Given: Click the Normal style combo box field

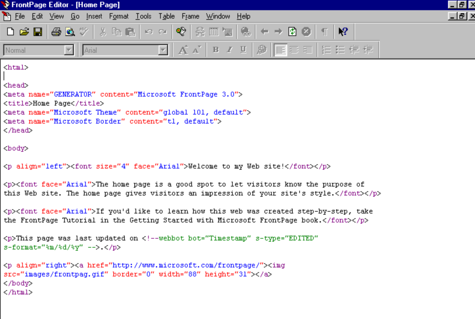Looking at the screenshot, I should click(x=38, y=50).
